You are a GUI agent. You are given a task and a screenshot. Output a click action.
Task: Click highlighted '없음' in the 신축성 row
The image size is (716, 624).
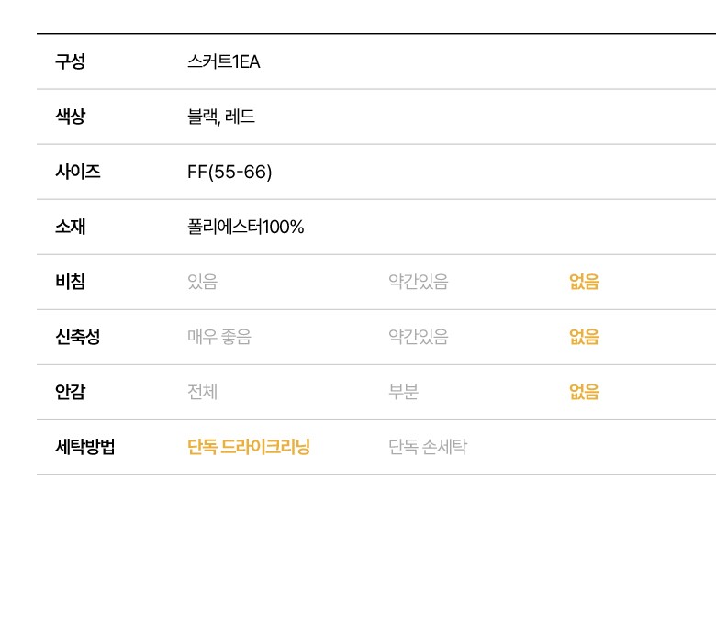click(584, 337)
